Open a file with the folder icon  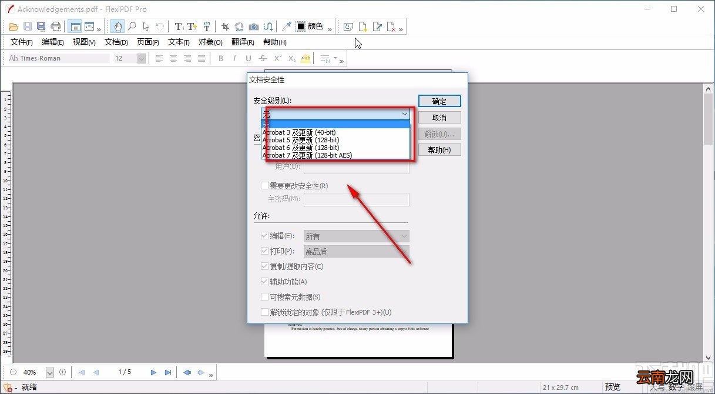coord(14,26)
